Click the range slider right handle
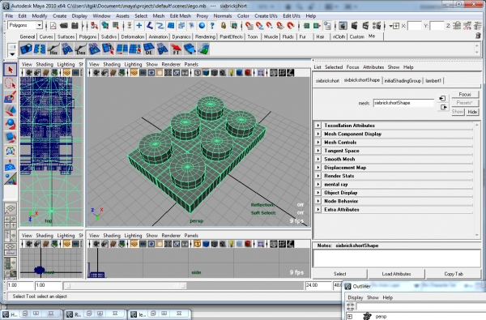This screenshot has height=320, width=486. pyautogui.click(x=184, y=286)
